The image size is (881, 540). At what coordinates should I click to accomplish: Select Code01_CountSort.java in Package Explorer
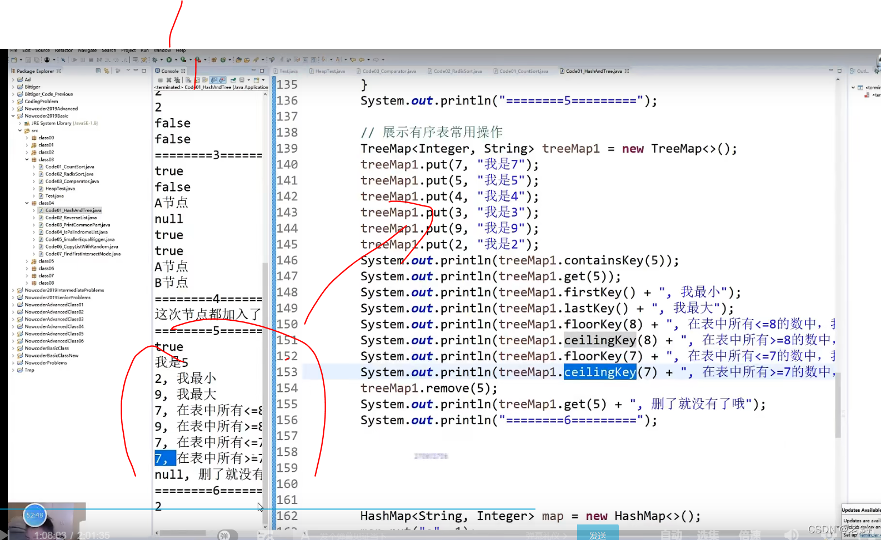click(69, 166)
